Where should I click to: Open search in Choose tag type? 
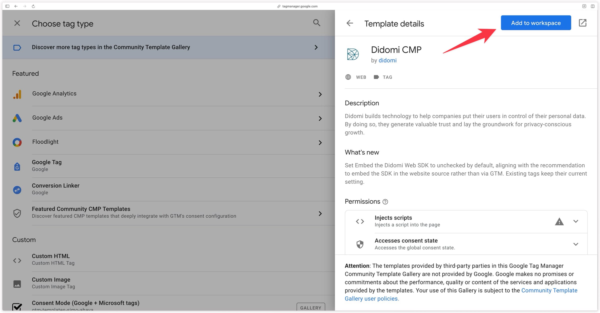point(316,23)
